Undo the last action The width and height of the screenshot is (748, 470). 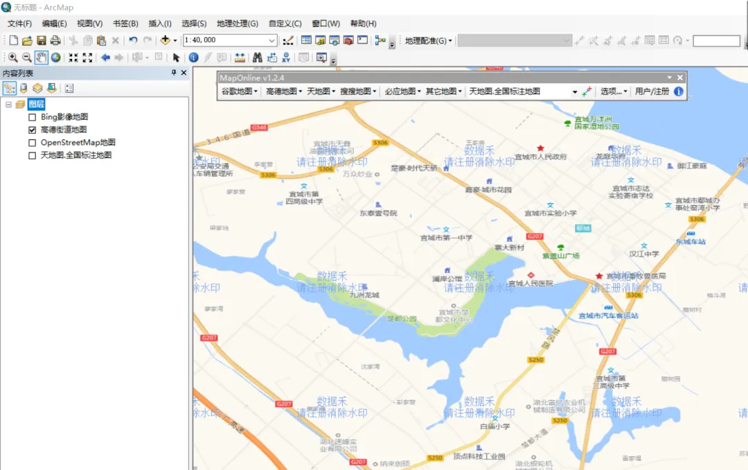pos(133,41)
